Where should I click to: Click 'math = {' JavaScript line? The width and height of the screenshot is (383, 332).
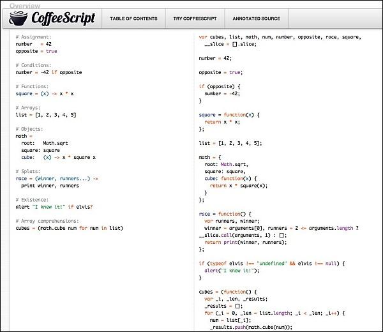pyautogui.click(x=210, y=158)
